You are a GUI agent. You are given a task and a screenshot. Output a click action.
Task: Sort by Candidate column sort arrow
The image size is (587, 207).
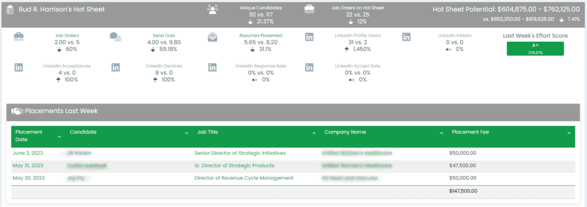(x=186, y=132)
